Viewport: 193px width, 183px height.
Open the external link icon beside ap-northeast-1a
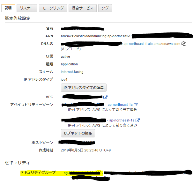[x=137, y=120]
